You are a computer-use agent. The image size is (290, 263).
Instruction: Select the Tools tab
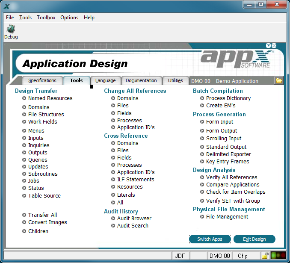tap(77, 81)
